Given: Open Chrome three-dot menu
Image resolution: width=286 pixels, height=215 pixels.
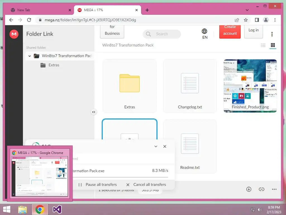Looking at the screenshot, I should (275, 20).
